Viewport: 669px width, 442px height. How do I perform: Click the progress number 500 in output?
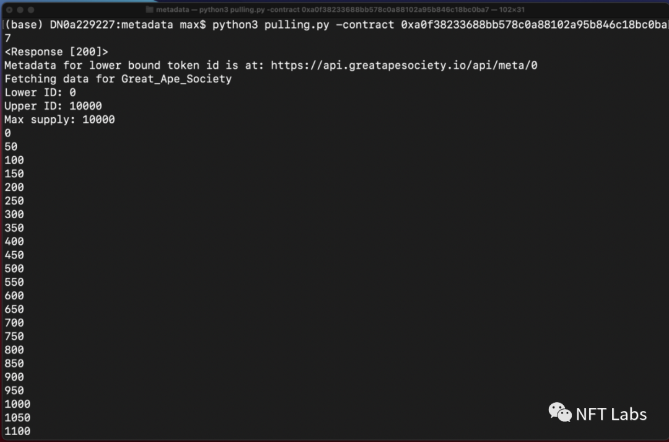click(14, 268)
